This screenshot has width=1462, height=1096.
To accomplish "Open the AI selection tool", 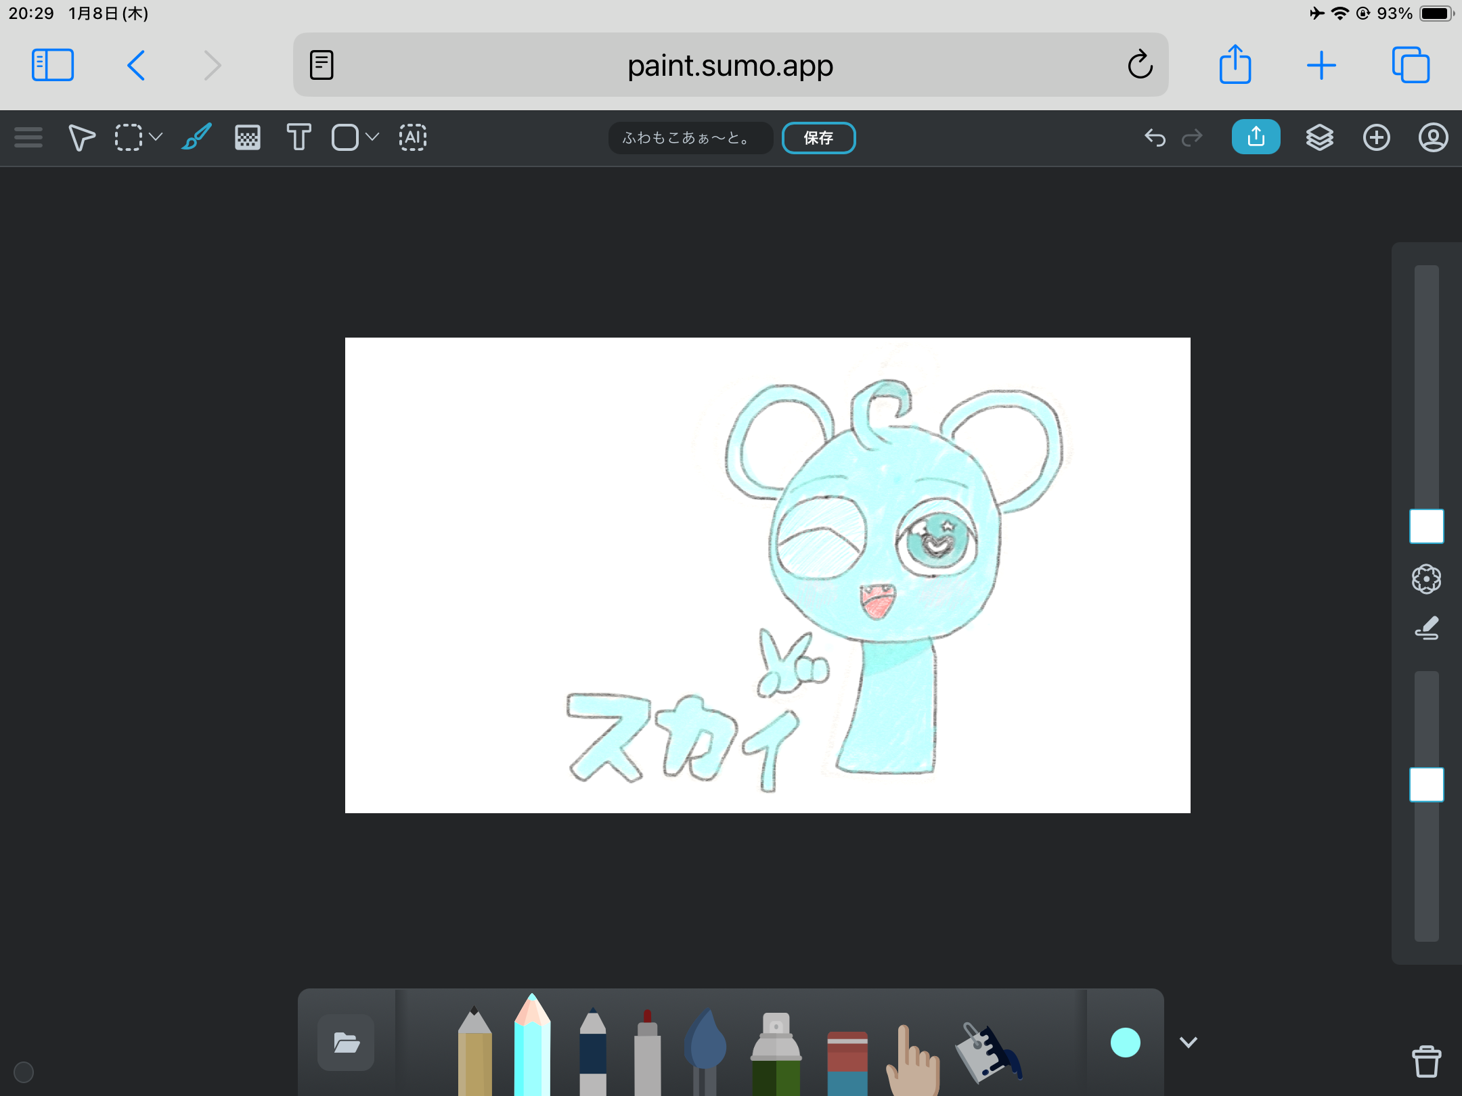I will coord(412,137).
